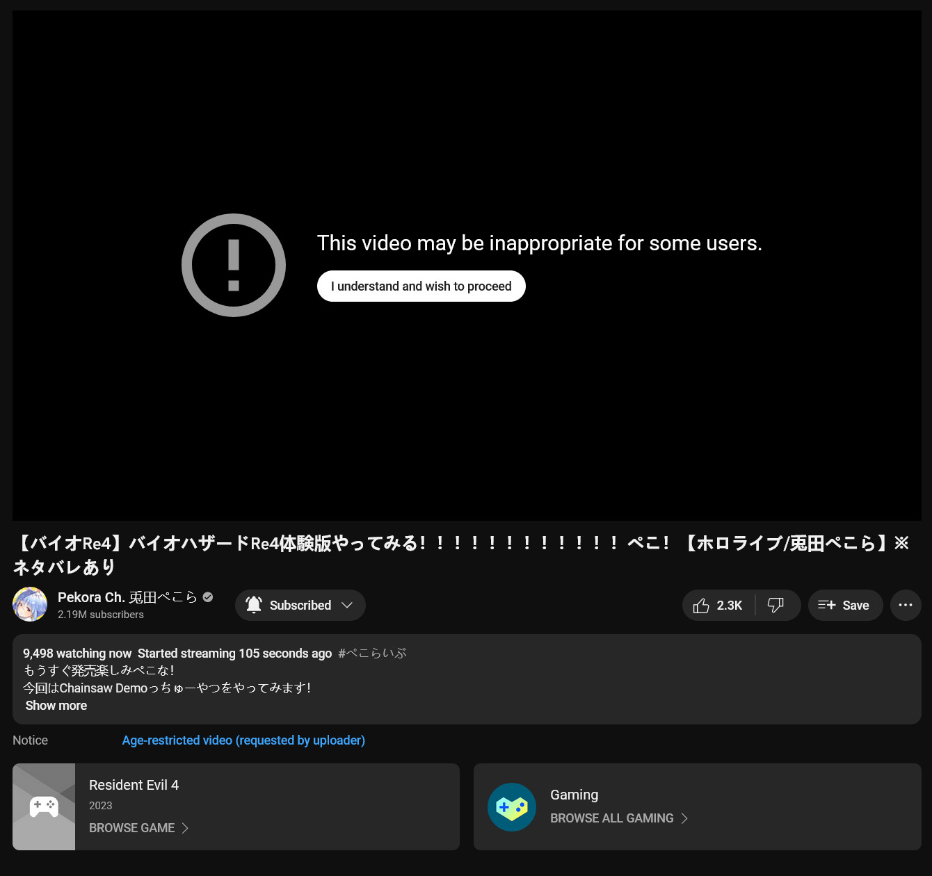
Task: Click the Notice label
Action: [30, 740]
